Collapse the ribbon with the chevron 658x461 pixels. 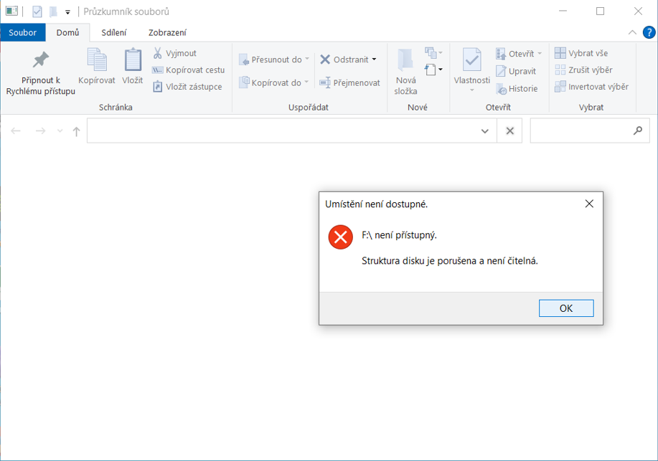click(632, 32)
